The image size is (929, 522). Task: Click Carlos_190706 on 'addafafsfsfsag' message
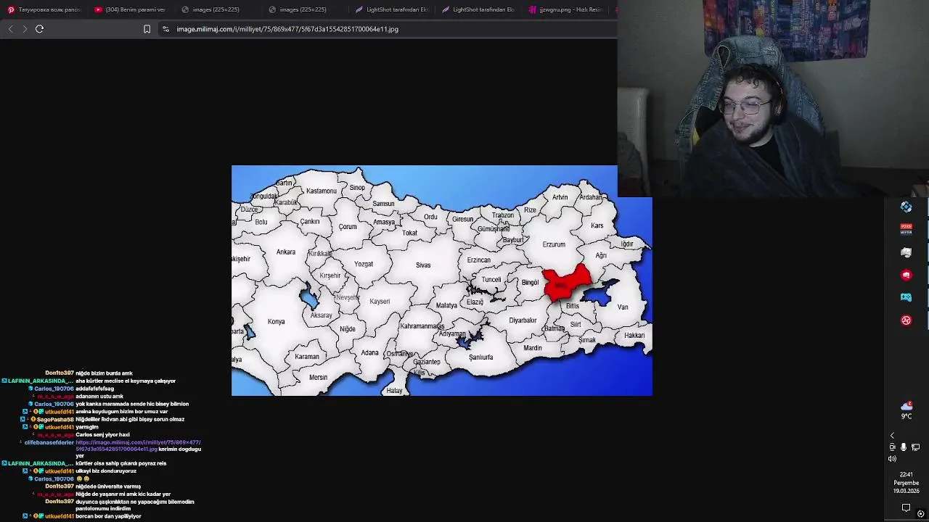coord(54,389)
